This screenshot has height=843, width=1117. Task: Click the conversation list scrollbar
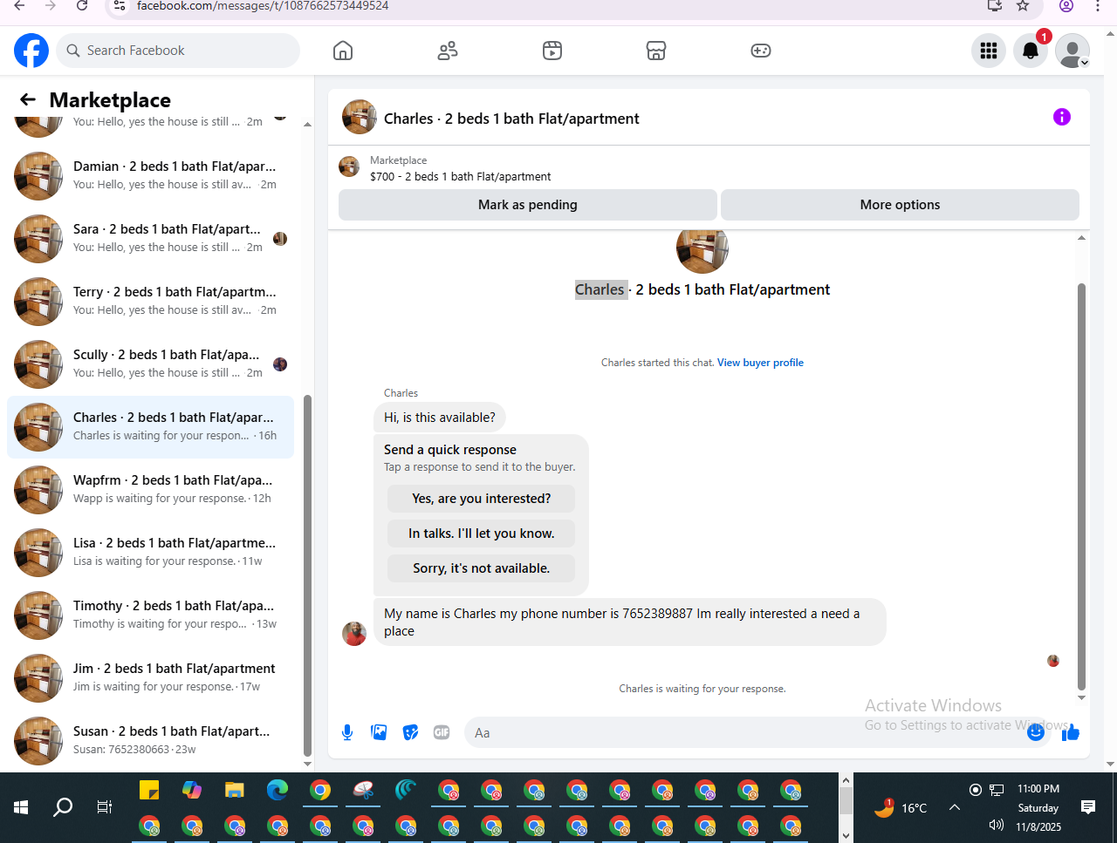pyautogui.click(x=307, y=575)
